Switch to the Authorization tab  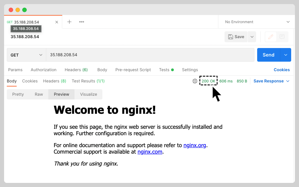tap(44, 70)
